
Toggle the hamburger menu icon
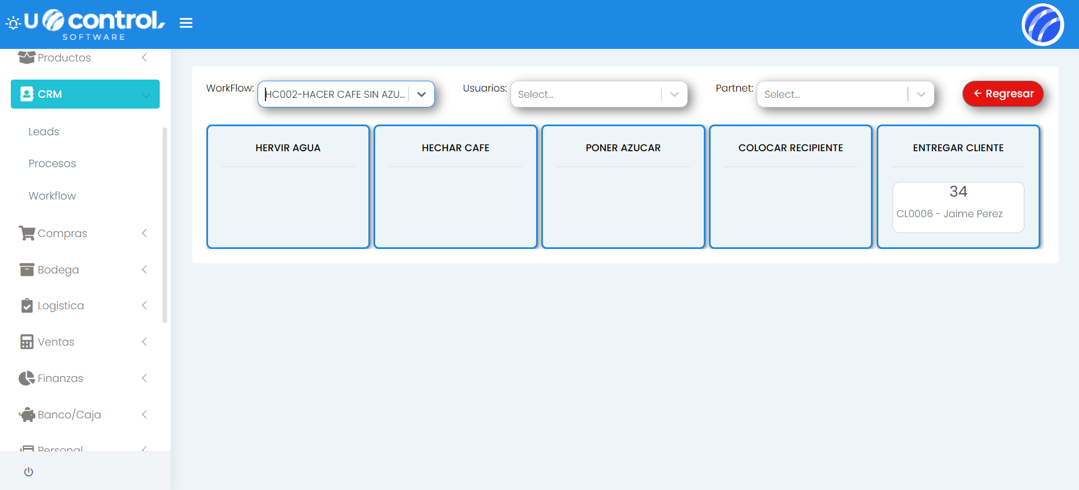pos(186,23)
